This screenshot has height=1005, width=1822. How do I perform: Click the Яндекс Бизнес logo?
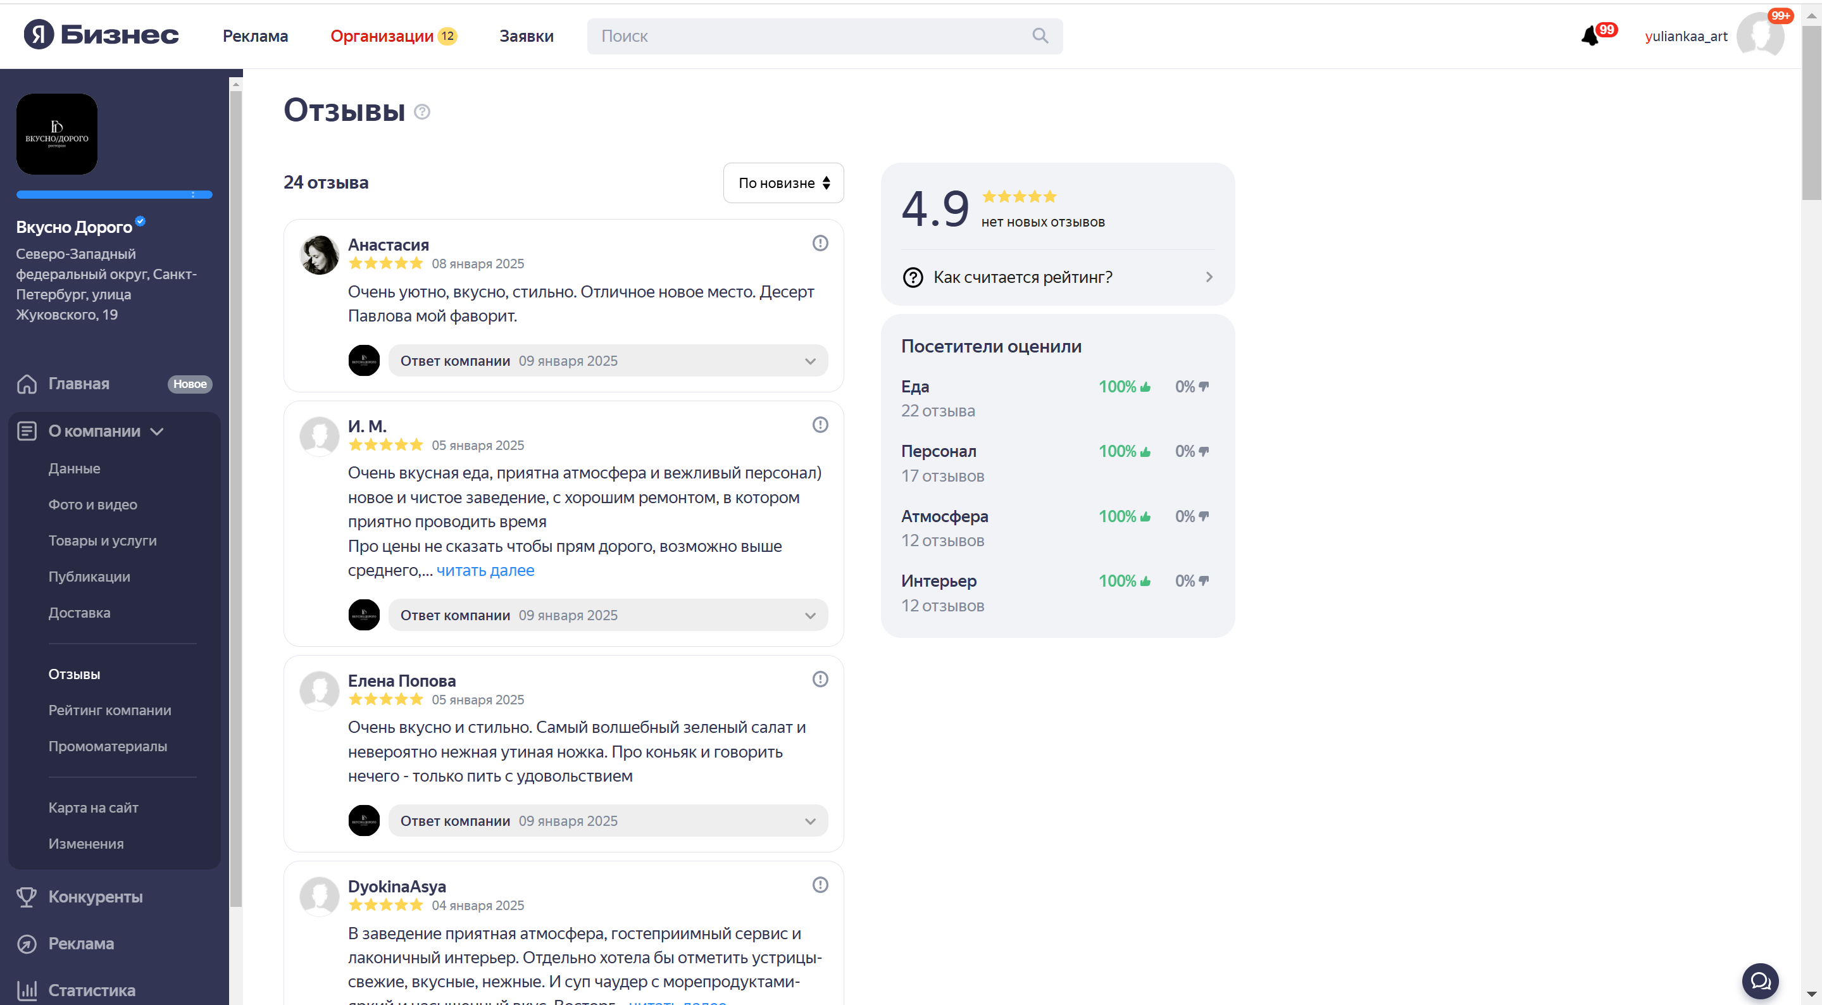pos(101,35)
